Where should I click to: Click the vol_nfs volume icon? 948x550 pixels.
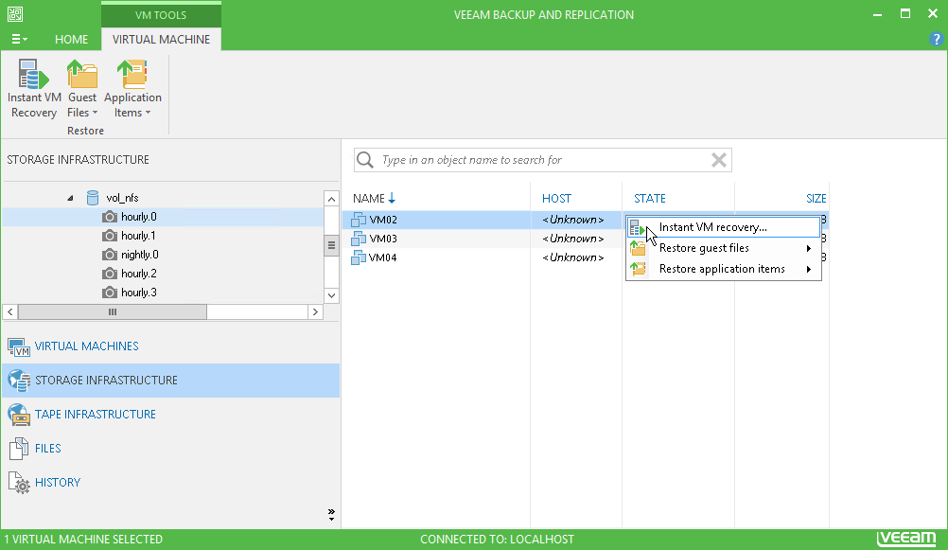click(93, 198)
